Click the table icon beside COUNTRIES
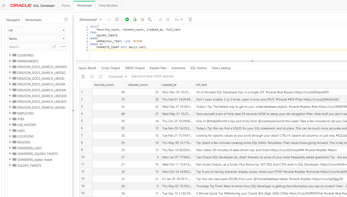 (x=15, y=55)
